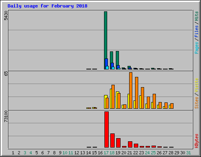Click the green day 31 axis label
Image resolution: width=201 pixels, height=157 pixels.
(188, 153)
